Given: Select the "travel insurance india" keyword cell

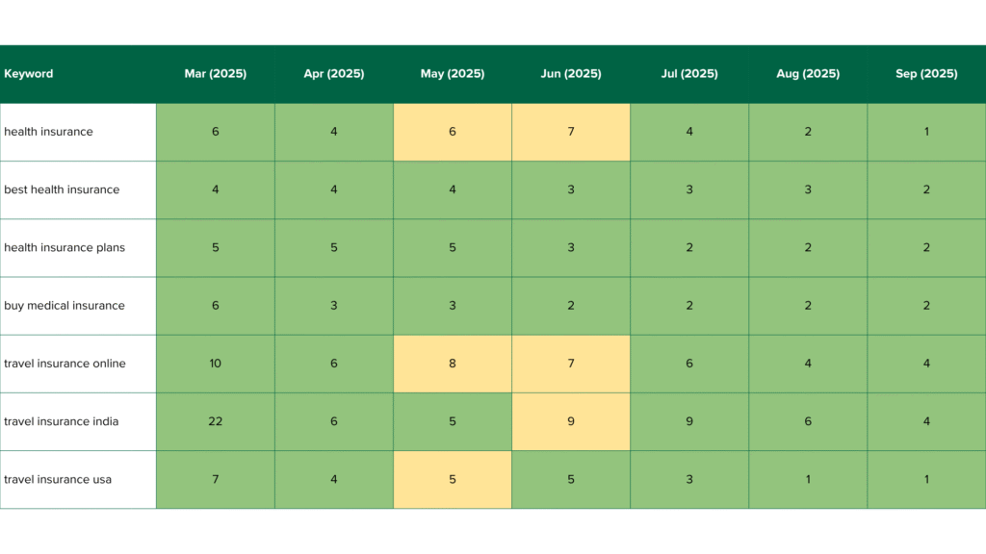Looking at the screenshot, I should pyautogui.click(x=62, y=421).
